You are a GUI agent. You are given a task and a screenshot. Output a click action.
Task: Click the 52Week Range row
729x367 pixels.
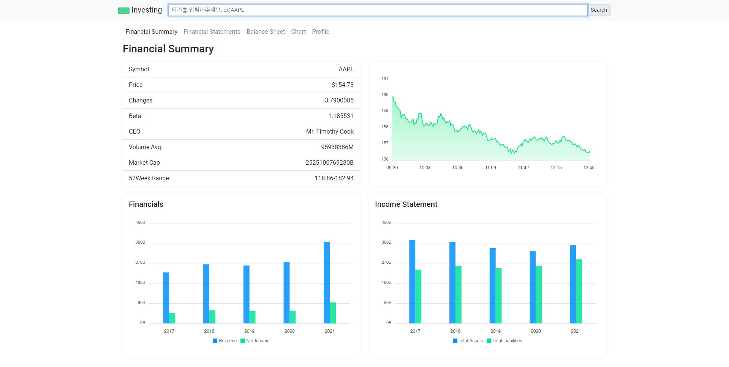pos(241,178)
